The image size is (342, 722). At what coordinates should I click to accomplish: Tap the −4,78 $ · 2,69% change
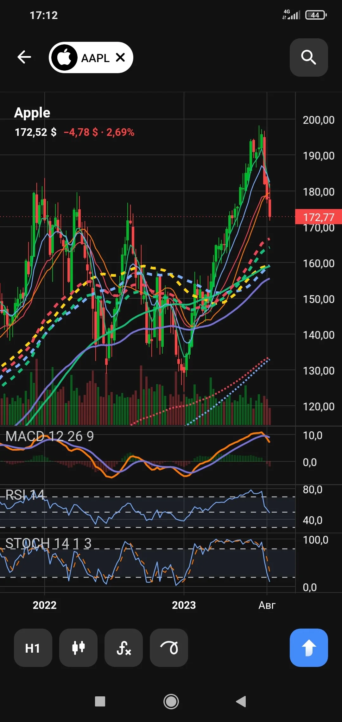click(x=99, y=132)
